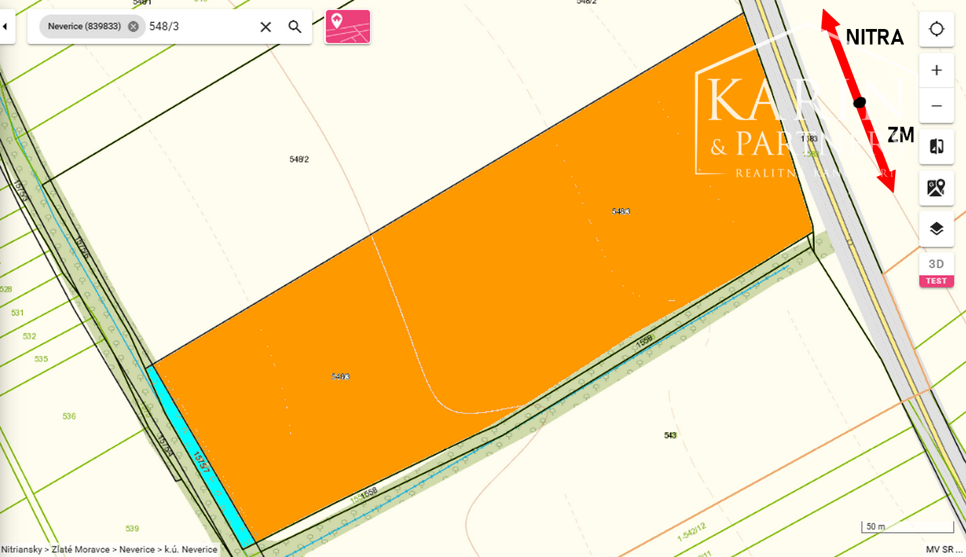Click the magnifier search icon
This screenshot has width=966, height=557.
(294, 27)
